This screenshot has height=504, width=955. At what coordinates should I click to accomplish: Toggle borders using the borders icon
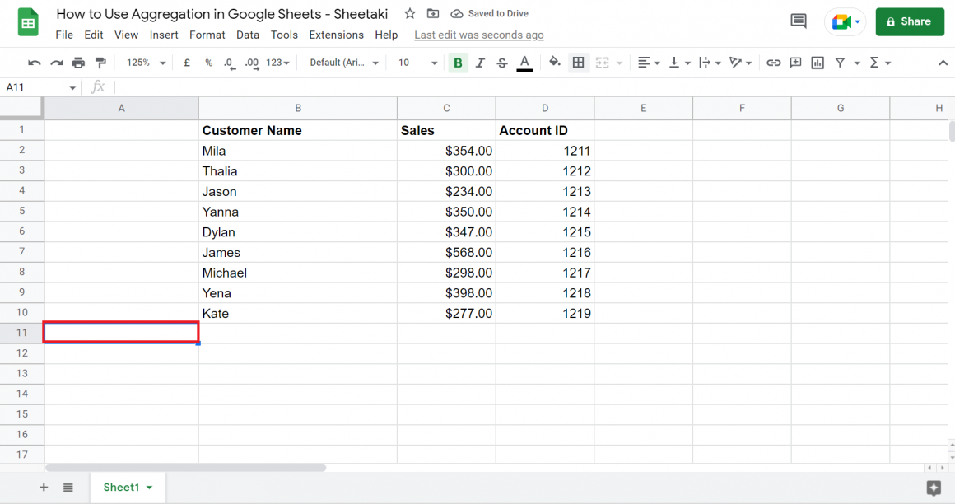click(x=579, y=63)
